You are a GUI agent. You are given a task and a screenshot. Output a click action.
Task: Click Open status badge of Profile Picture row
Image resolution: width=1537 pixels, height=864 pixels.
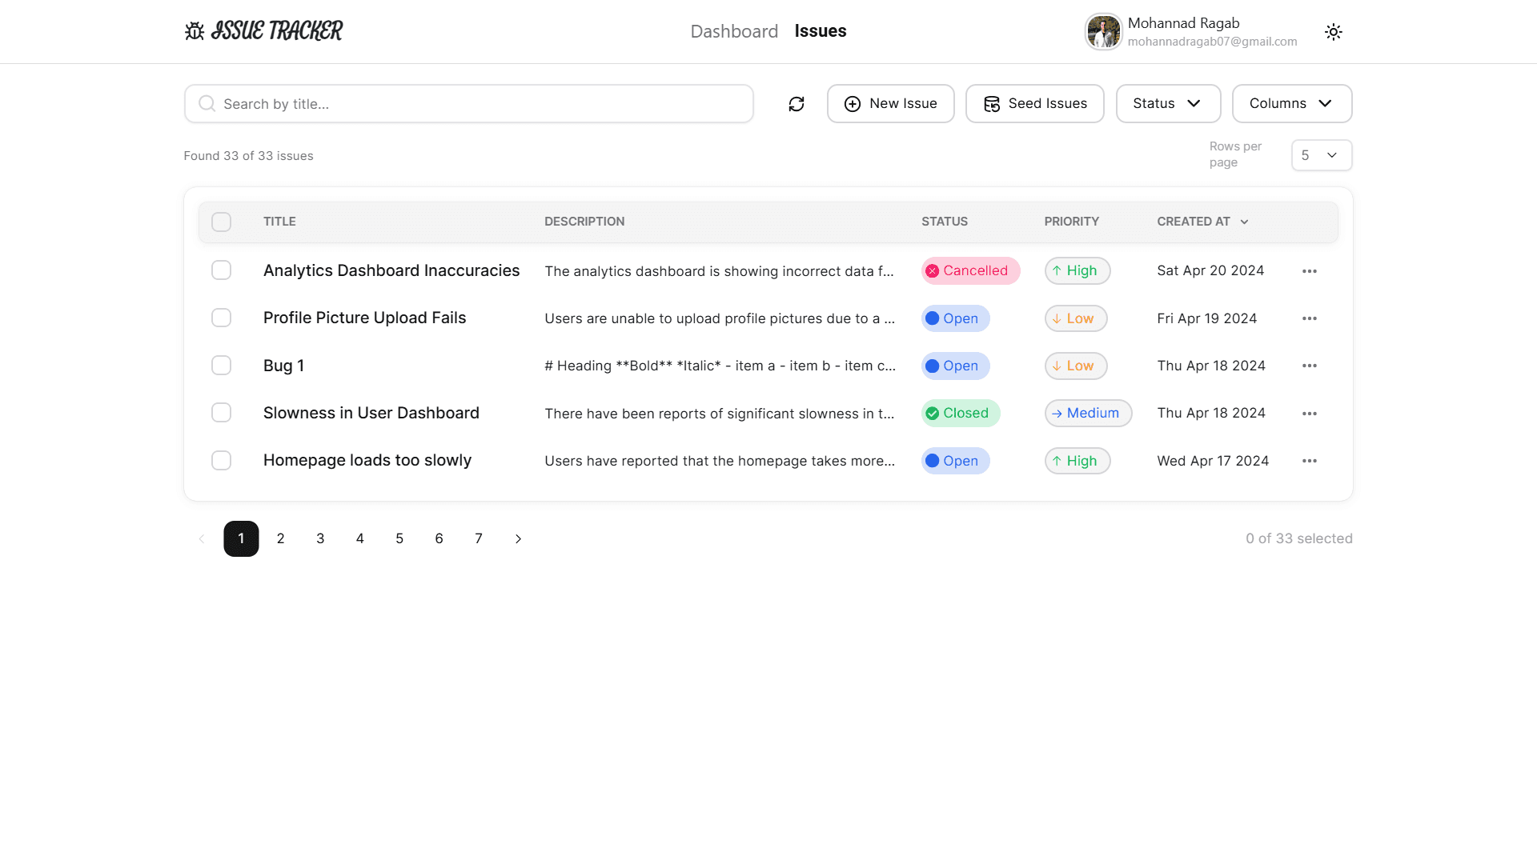956,318
